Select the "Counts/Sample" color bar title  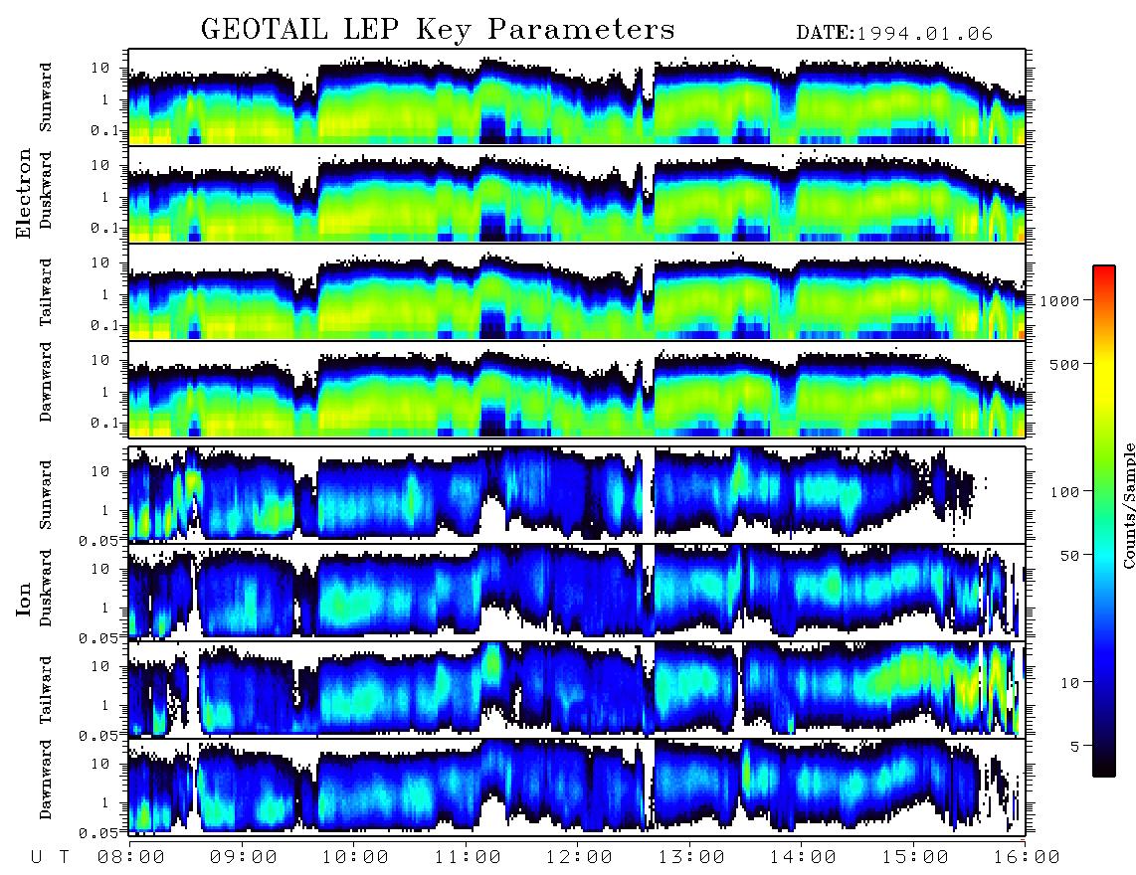(x=1128, y=505)
